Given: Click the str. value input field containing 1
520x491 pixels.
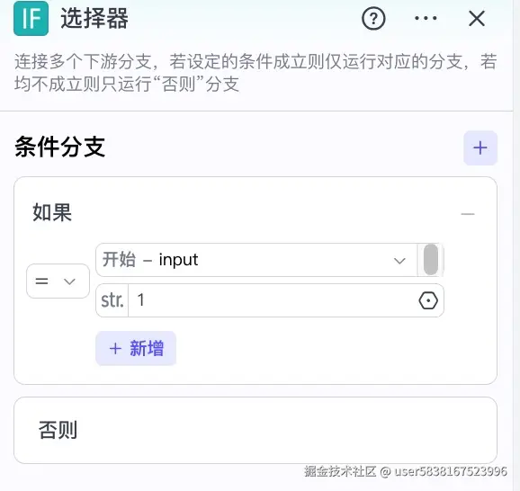Looking at the screenshot, I should [270, 300].
